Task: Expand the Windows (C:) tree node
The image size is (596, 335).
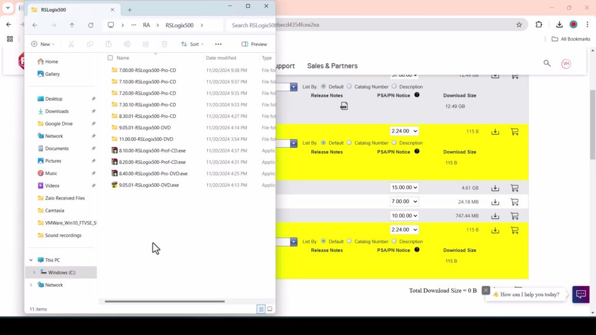Action: point(34,272)
